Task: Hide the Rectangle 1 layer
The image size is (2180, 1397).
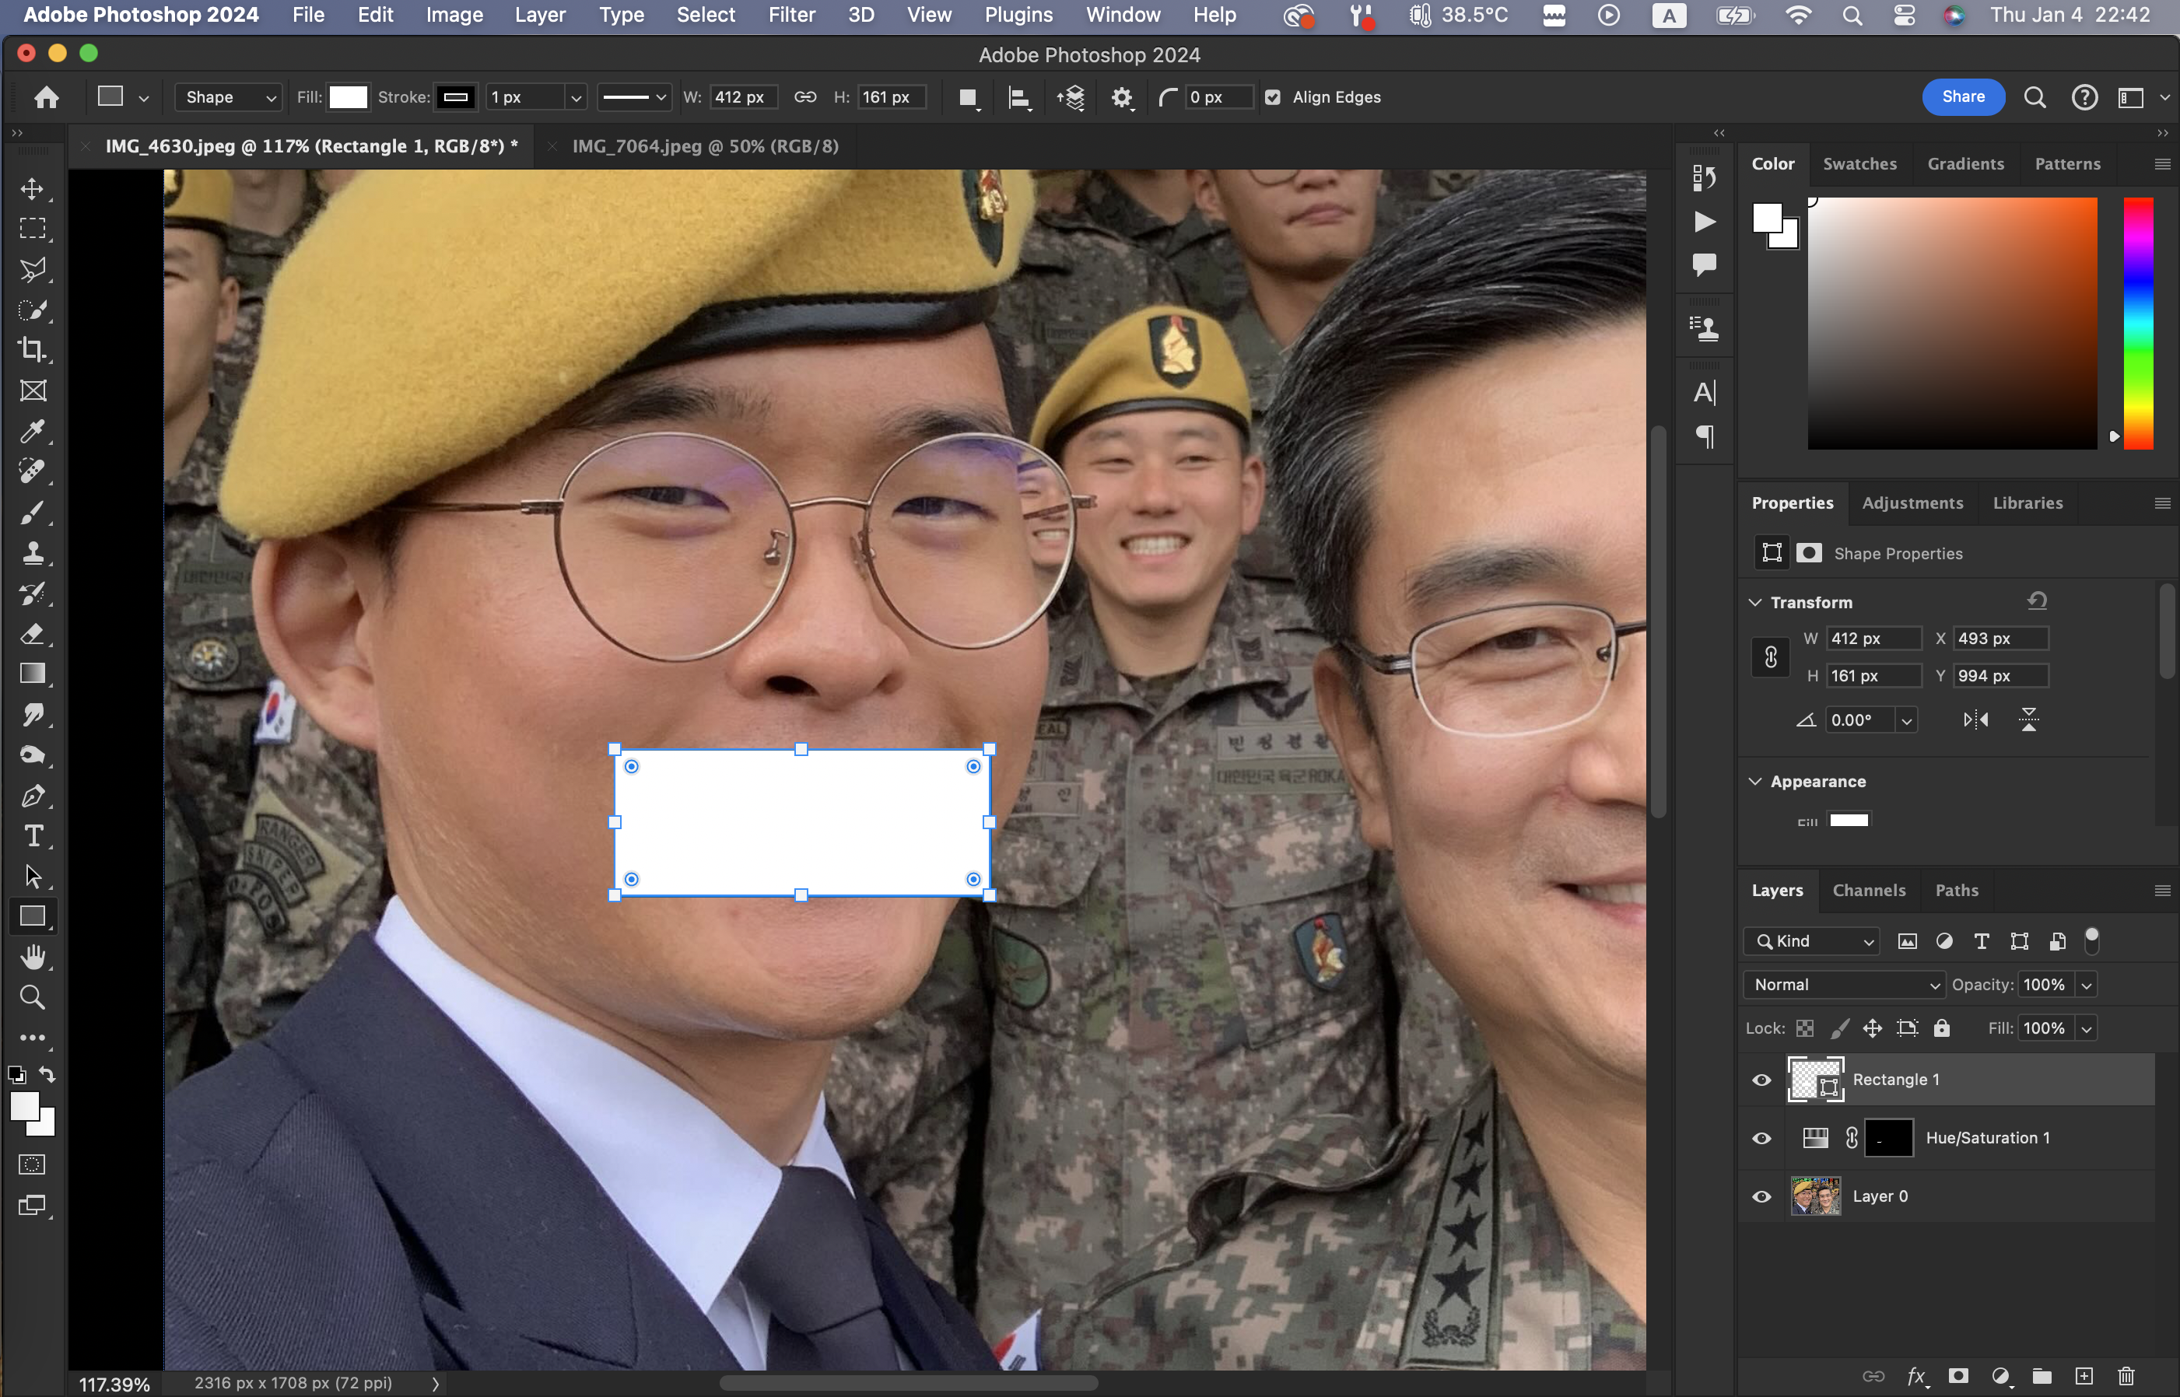Action: 1761,1080
